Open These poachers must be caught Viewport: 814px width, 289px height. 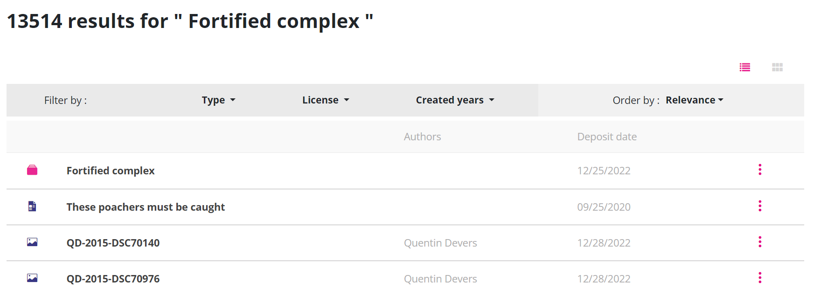146,207
